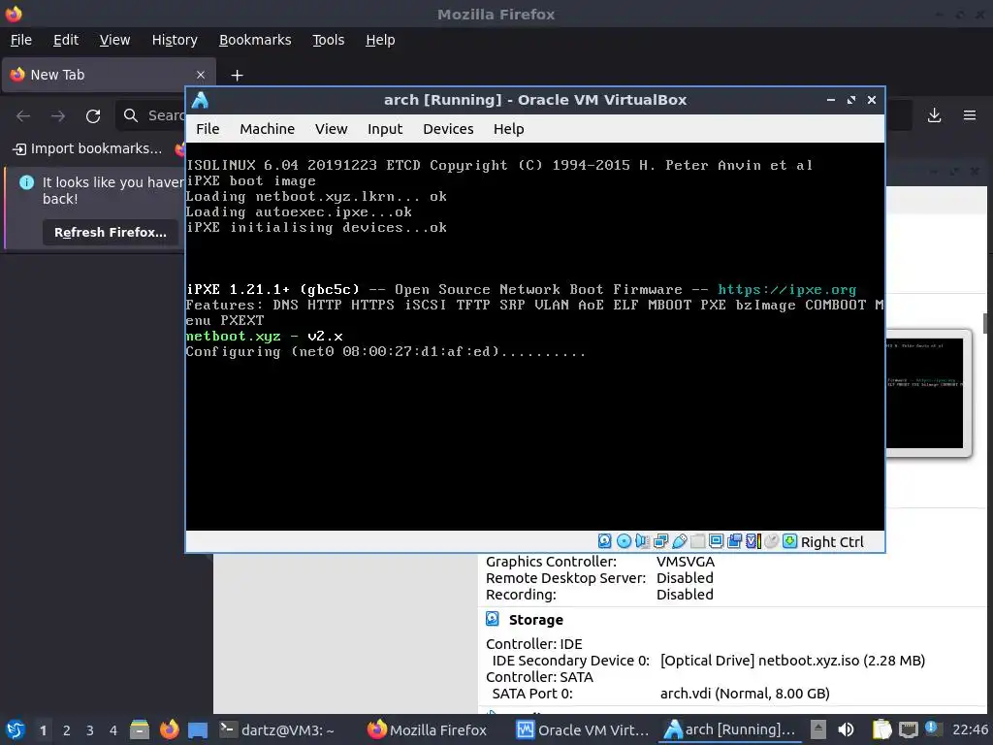
Task: Open clipboard manager tray icon
Action: click(x=882, y=729)
